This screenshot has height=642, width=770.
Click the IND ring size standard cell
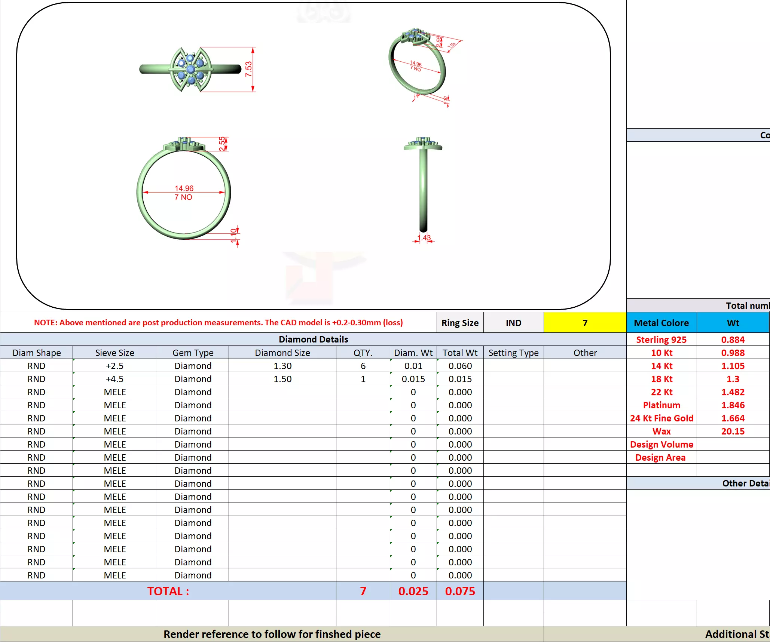click(x=513, y=323)
